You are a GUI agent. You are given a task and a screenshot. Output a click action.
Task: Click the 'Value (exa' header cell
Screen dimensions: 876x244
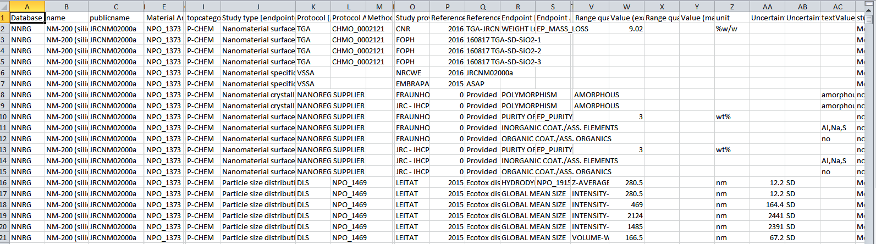coord(627,18)
